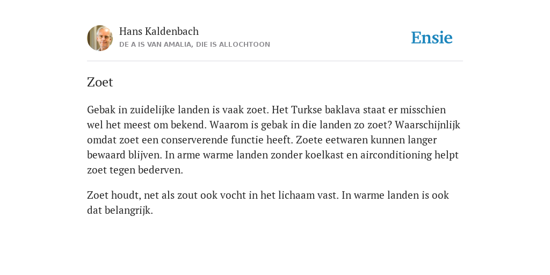Open the Ensie logo link

click(x=432, y=38)
